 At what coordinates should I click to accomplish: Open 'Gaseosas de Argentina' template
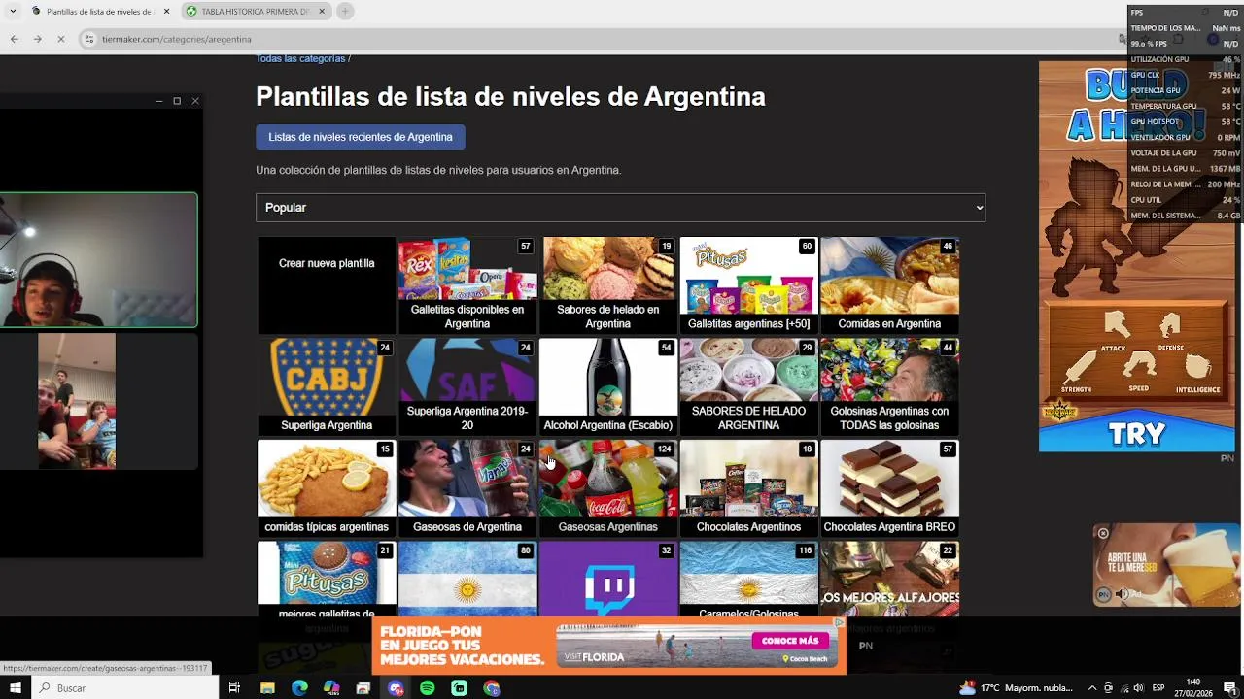click(467, 488)
